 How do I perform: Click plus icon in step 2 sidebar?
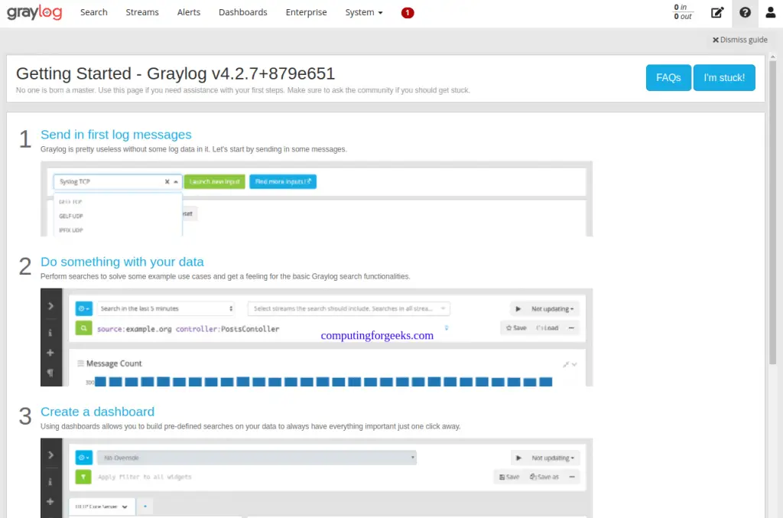(x=50, y=353)
